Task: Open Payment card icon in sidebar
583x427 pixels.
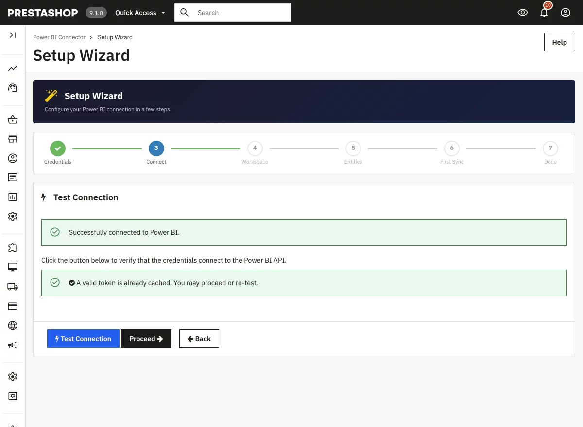Action: (13, 306)
